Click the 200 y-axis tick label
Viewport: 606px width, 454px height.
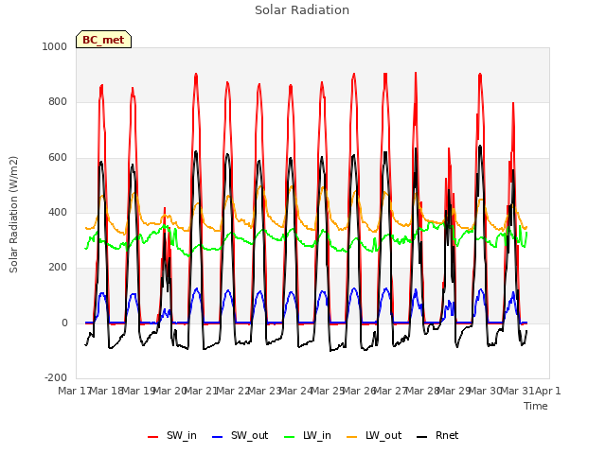pyautogui.click(x=58, y=268)
